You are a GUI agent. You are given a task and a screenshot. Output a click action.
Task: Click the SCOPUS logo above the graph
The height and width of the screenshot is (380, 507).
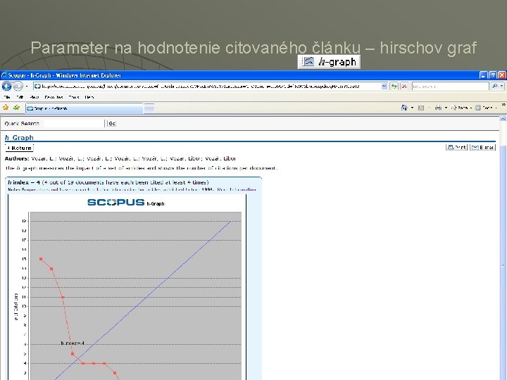(115, 202)
